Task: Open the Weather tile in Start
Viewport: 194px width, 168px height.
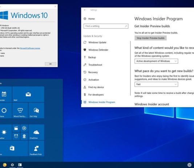Action: coord(6,132)
